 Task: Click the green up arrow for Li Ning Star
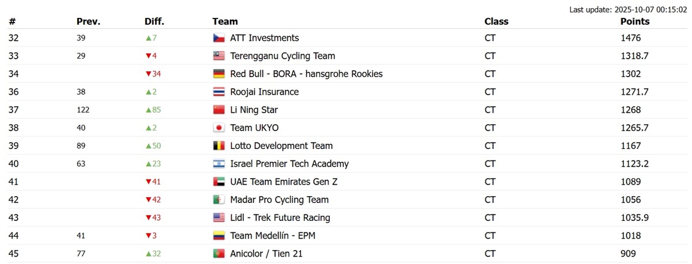(148, 110)
